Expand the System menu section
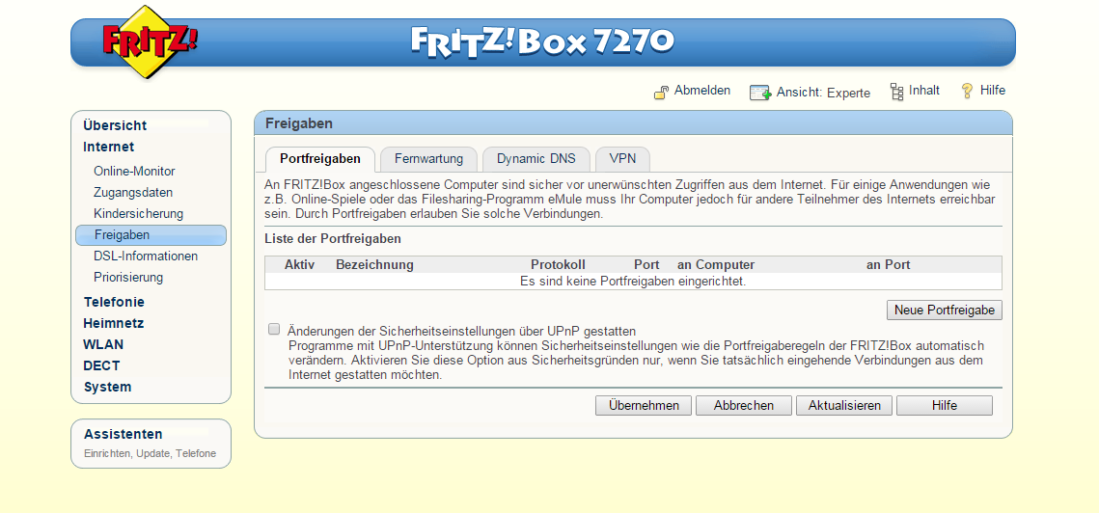The image size is (1099, 513). pyautogui.click(x=107, y=387)
